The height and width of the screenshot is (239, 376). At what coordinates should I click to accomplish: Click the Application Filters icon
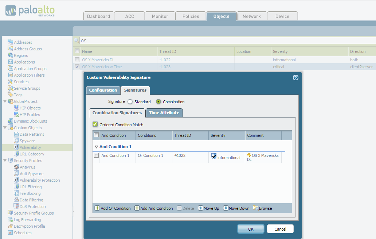(x=10, y=75)
